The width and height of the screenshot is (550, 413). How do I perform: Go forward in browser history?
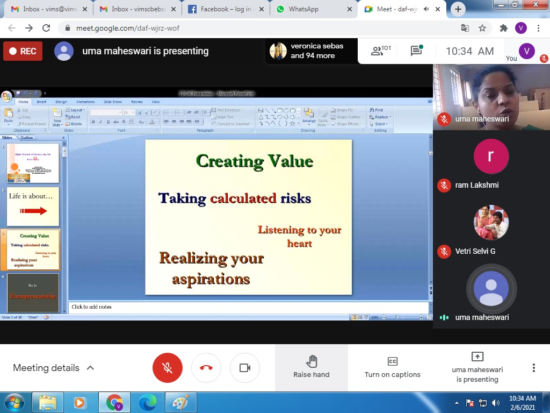[29, 28]
